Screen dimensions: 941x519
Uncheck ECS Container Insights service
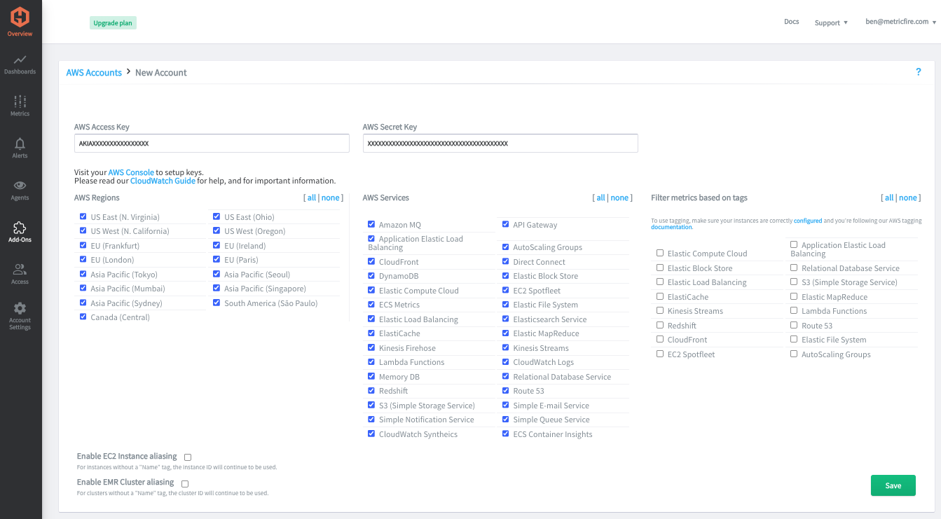tap(506, 434)
